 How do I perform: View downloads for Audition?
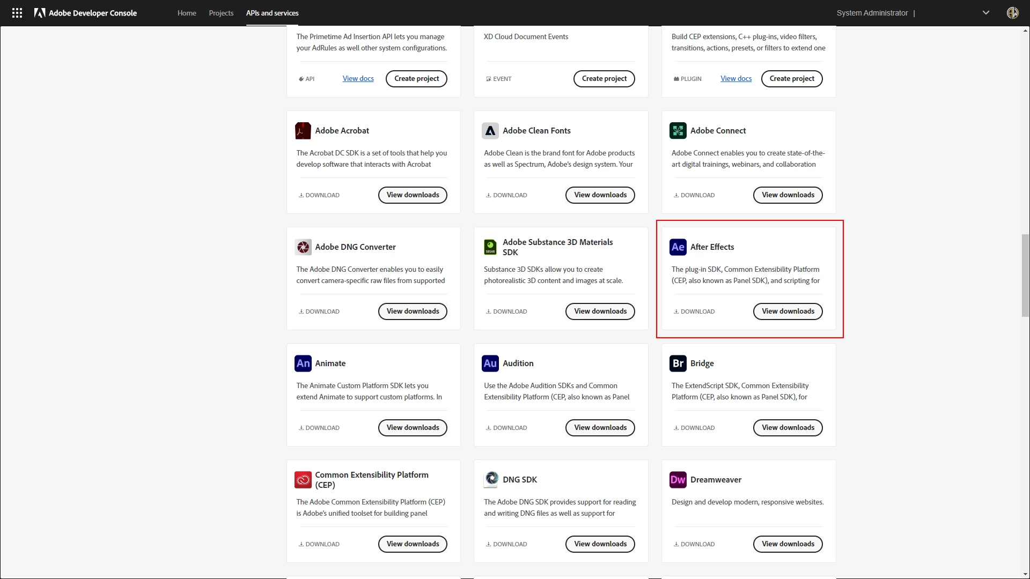pos(600,428)
